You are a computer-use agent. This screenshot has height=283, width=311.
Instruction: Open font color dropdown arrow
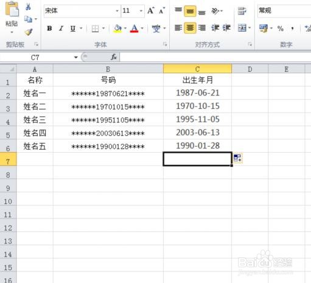coord(142,28)
